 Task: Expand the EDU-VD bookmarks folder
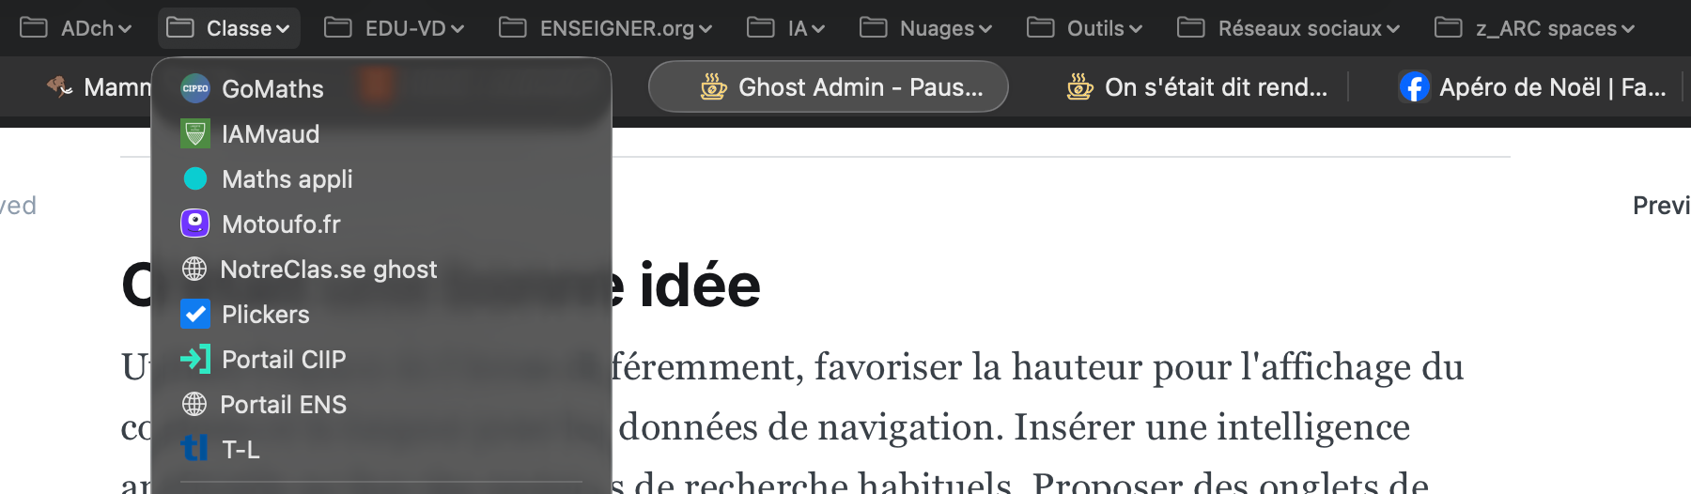click(395, 28)
